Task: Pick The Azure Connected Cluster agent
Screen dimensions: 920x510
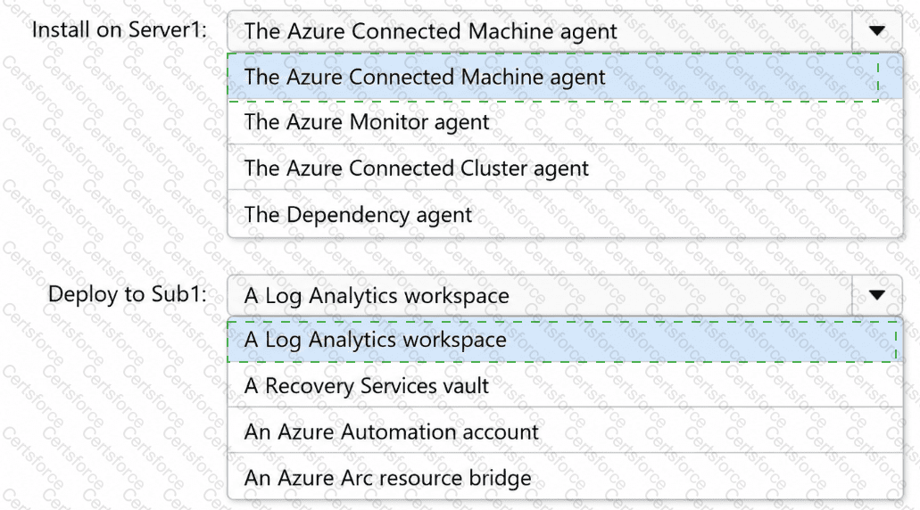Action: (x=565, y=168)
